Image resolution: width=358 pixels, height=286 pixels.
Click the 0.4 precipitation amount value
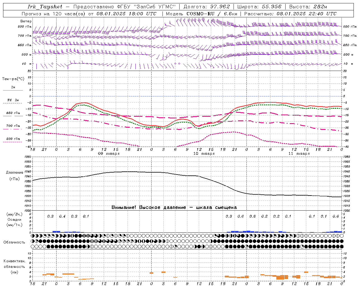click(x=62, y=216)
